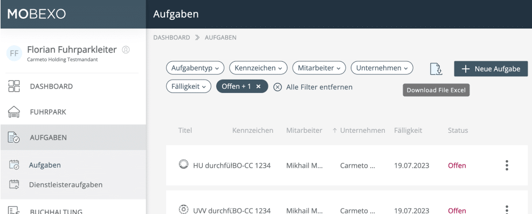Sort by Titel column header
The width and height of the screenshot is (532, 214).
[x=185, y=130]
